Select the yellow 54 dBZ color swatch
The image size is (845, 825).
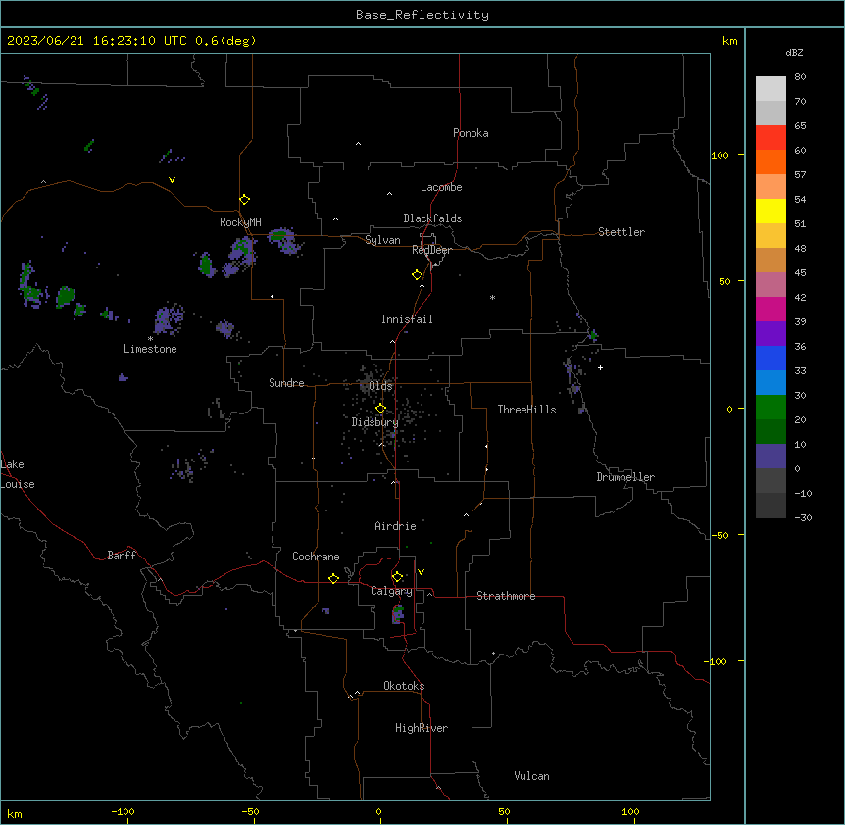[770, 211]
